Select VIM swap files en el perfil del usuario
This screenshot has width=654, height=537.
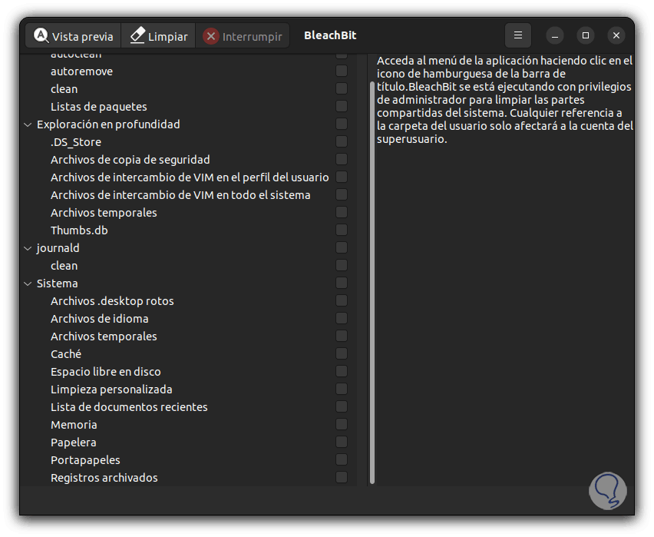pyautogui.click(x=190, y=177)
